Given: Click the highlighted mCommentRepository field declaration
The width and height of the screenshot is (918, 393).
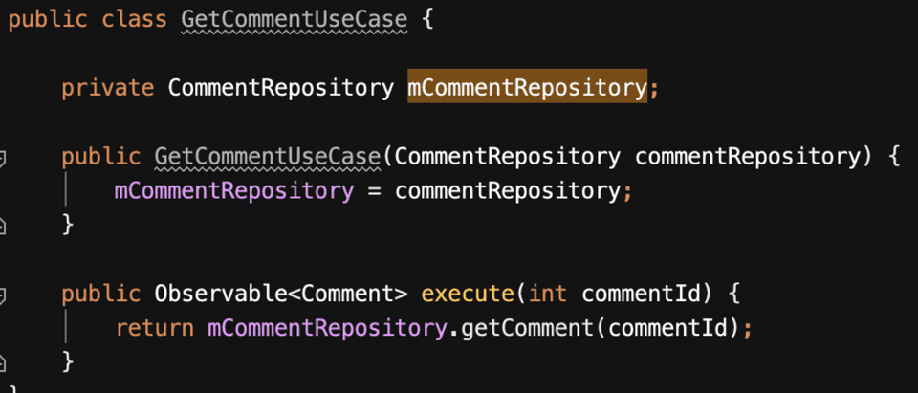Looking at the screenshot, I should (527, 88).
